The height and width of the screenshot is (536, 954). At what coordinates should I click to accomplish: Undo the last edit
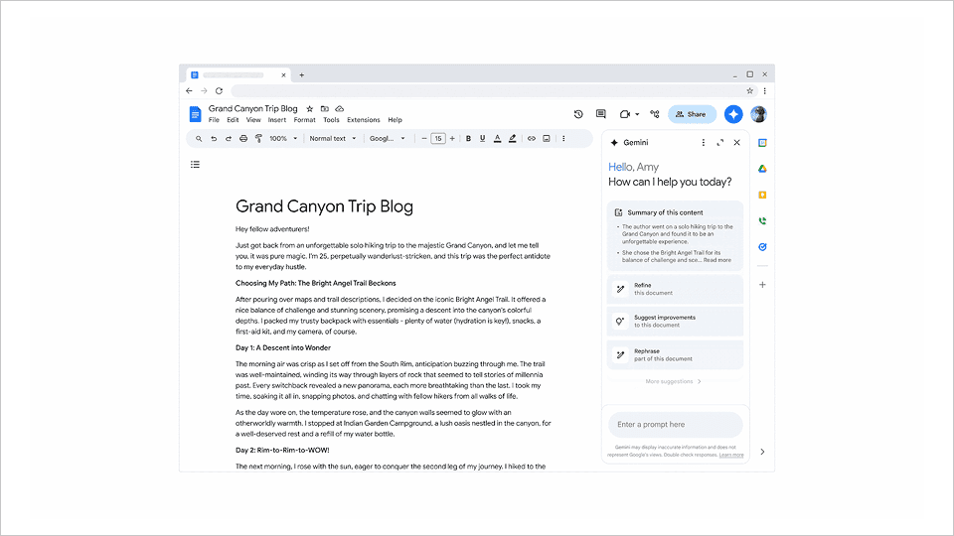pyautogui.click(x=214, y=139)
